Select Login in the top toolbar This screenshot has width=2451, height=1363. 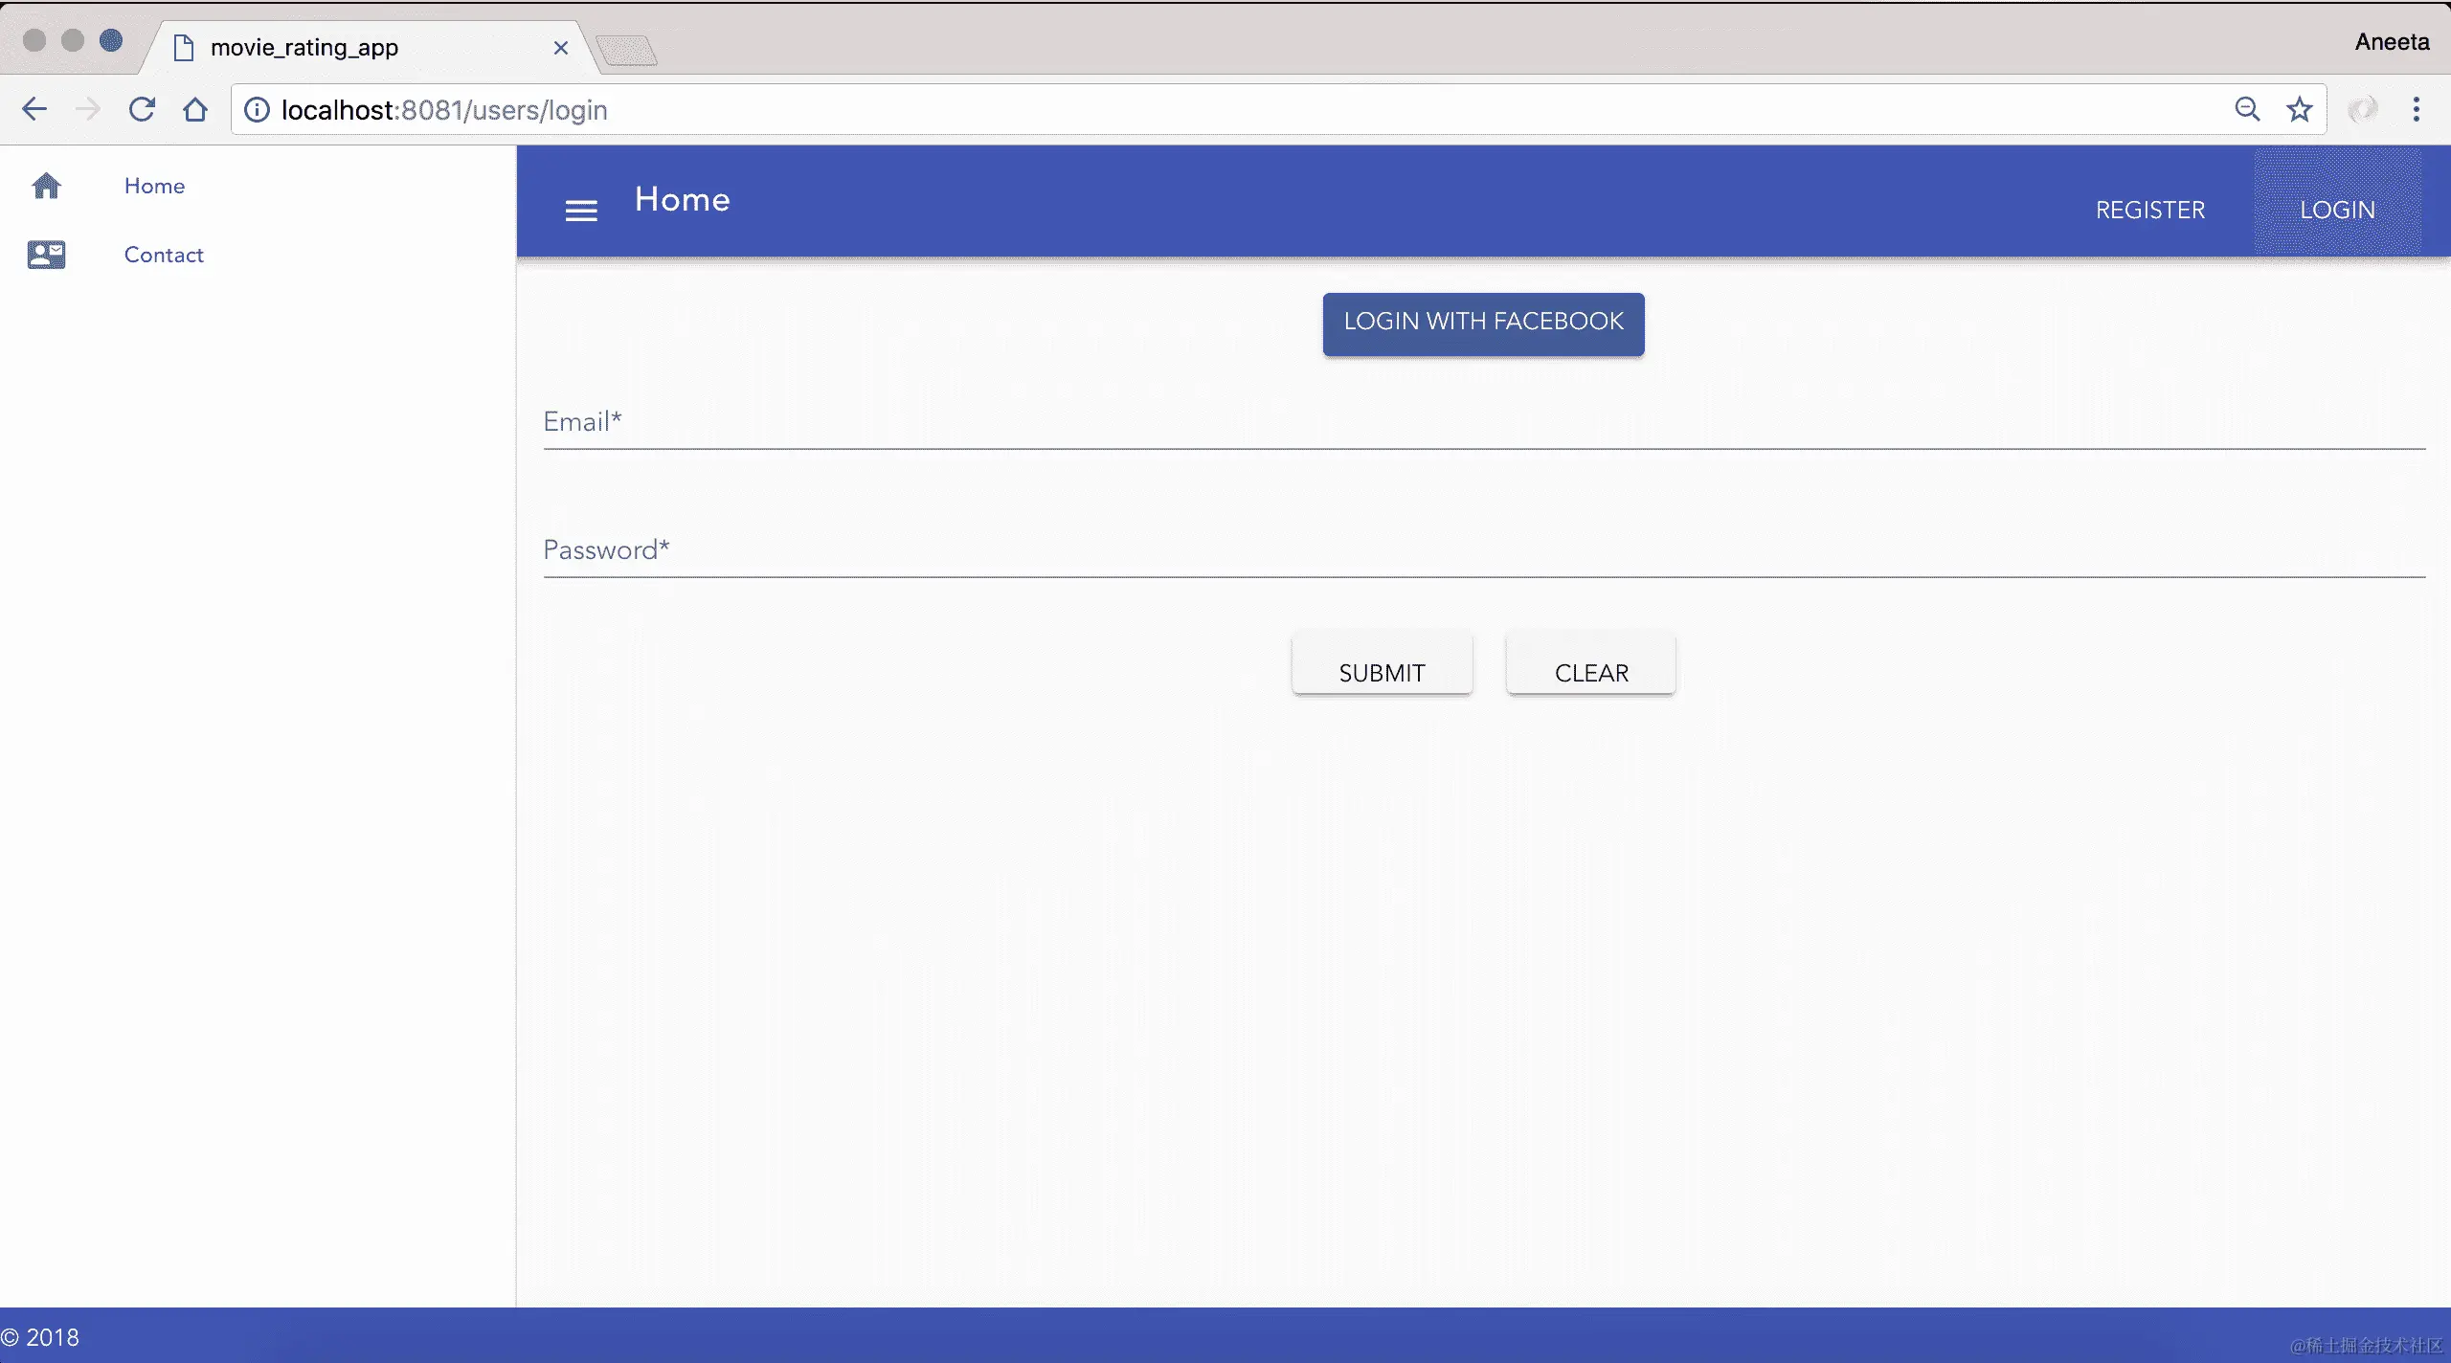tap(2337, 210)
